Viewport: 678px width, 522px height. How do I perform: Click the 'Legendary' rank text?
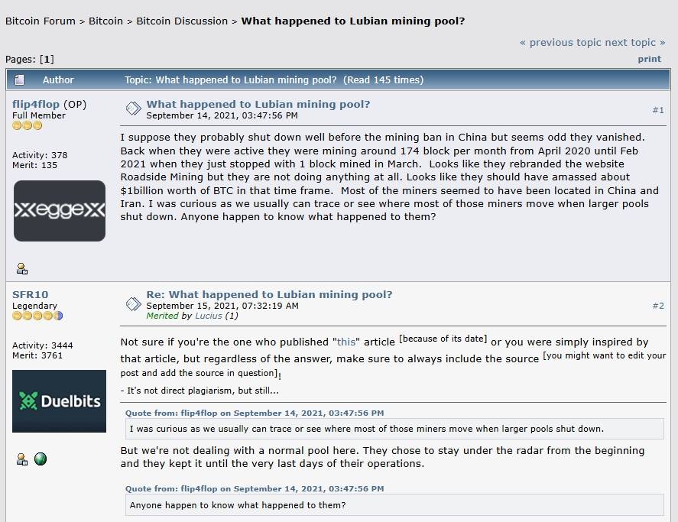pyautogui.click(x=34, y=306)
